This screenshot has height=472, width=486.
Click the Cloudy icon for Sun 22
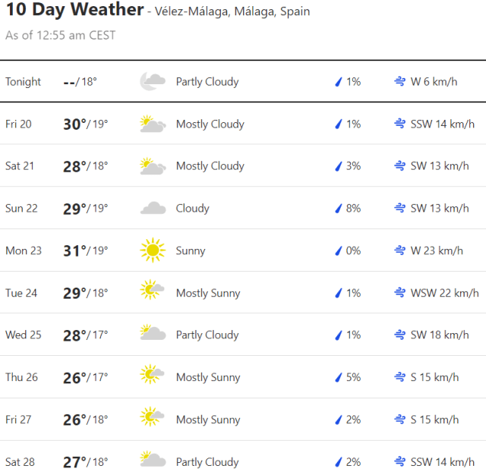pyautogui.click(x=153, y=208)
